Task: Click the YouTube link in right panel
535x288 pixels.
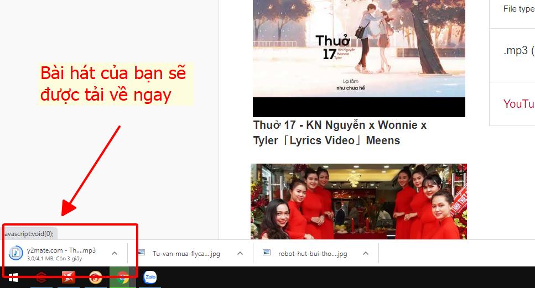Action: click(x=518, y=104)
